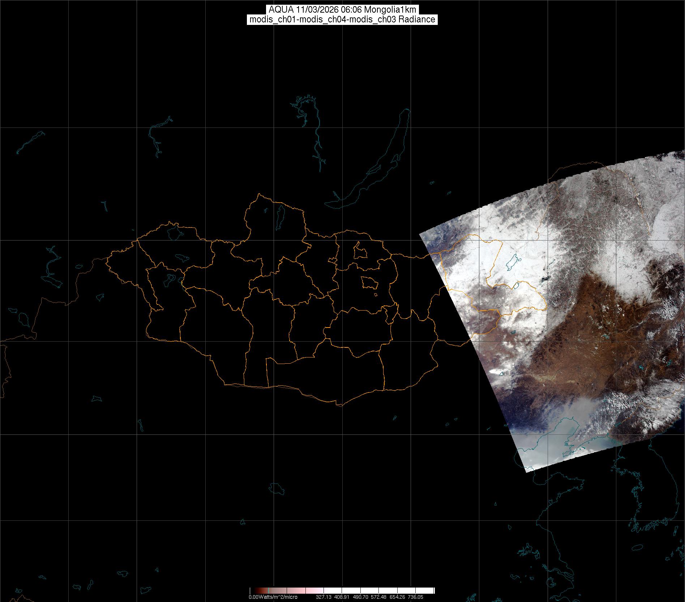Click the 736.05 value on the colorbar

pyautogui.click(x=415, y=597)
